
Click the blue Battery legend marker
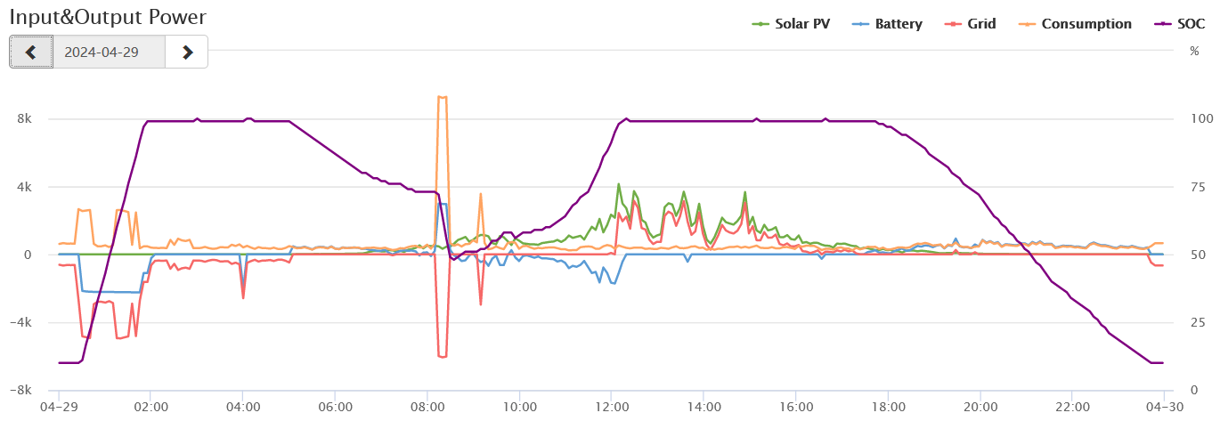click(861, 24)
